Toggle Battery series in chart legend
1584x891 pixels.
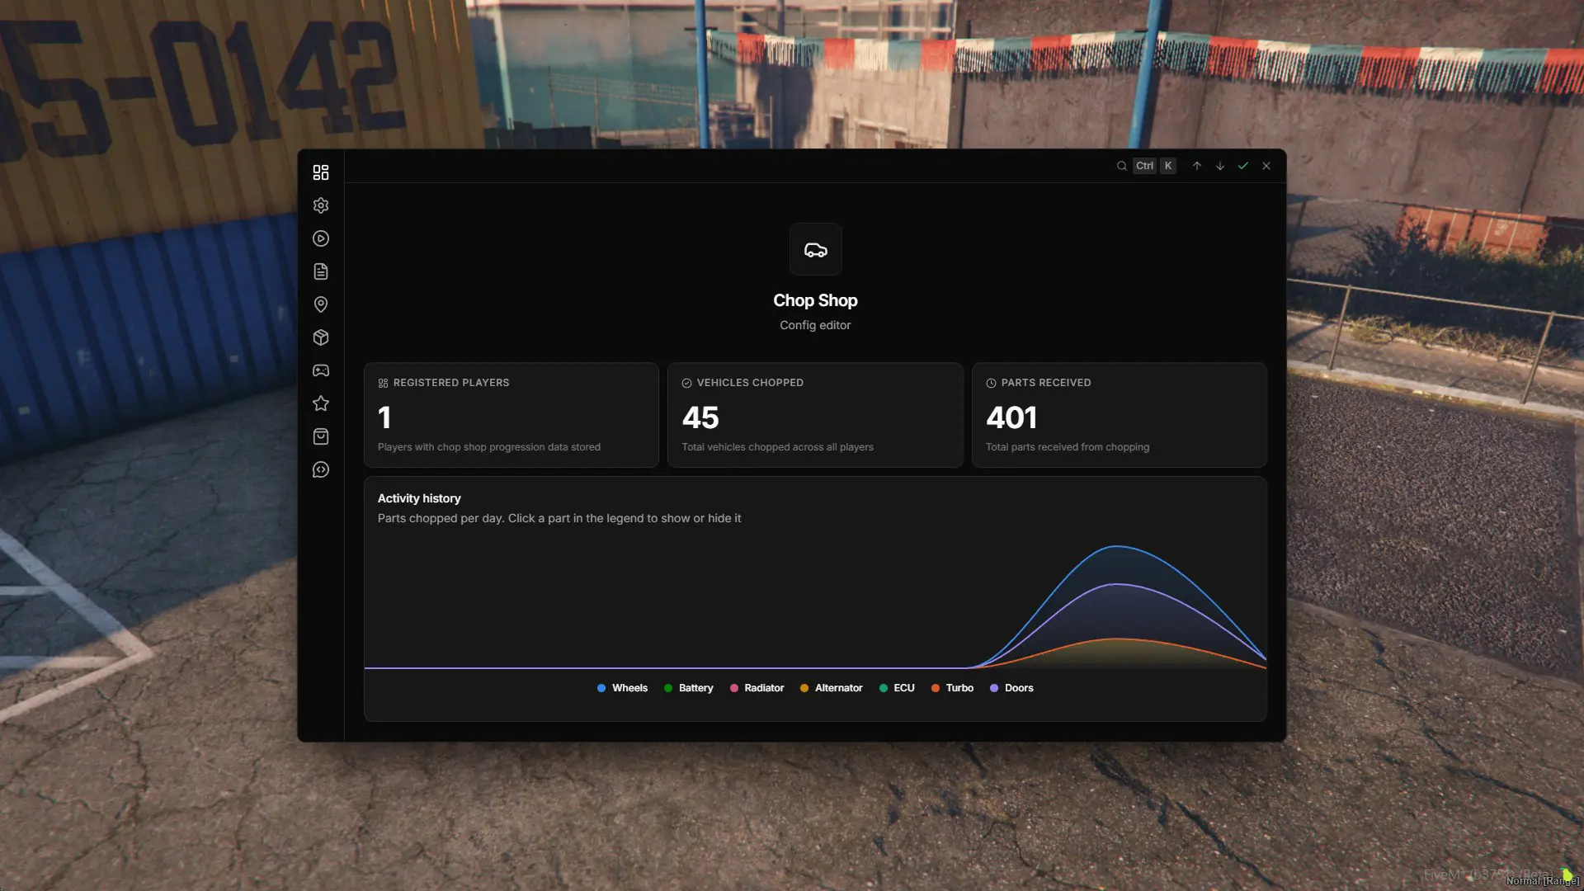coord(689,688)
